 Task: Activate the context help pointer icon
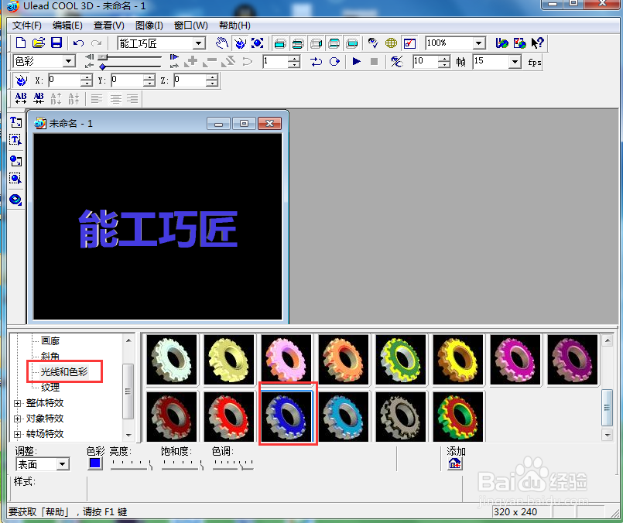coord(537,43)
